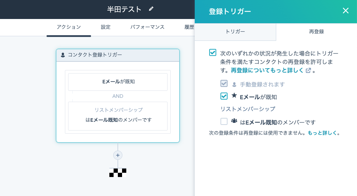Click the pencil icon to rename workflow

click(151, 9)
